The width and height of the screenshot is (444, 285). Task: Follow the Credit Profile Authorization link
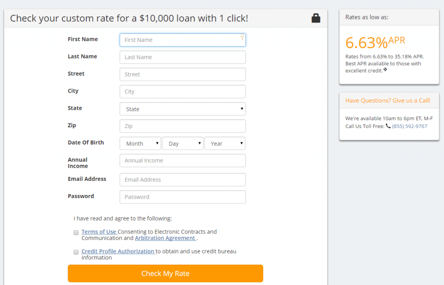118,251
